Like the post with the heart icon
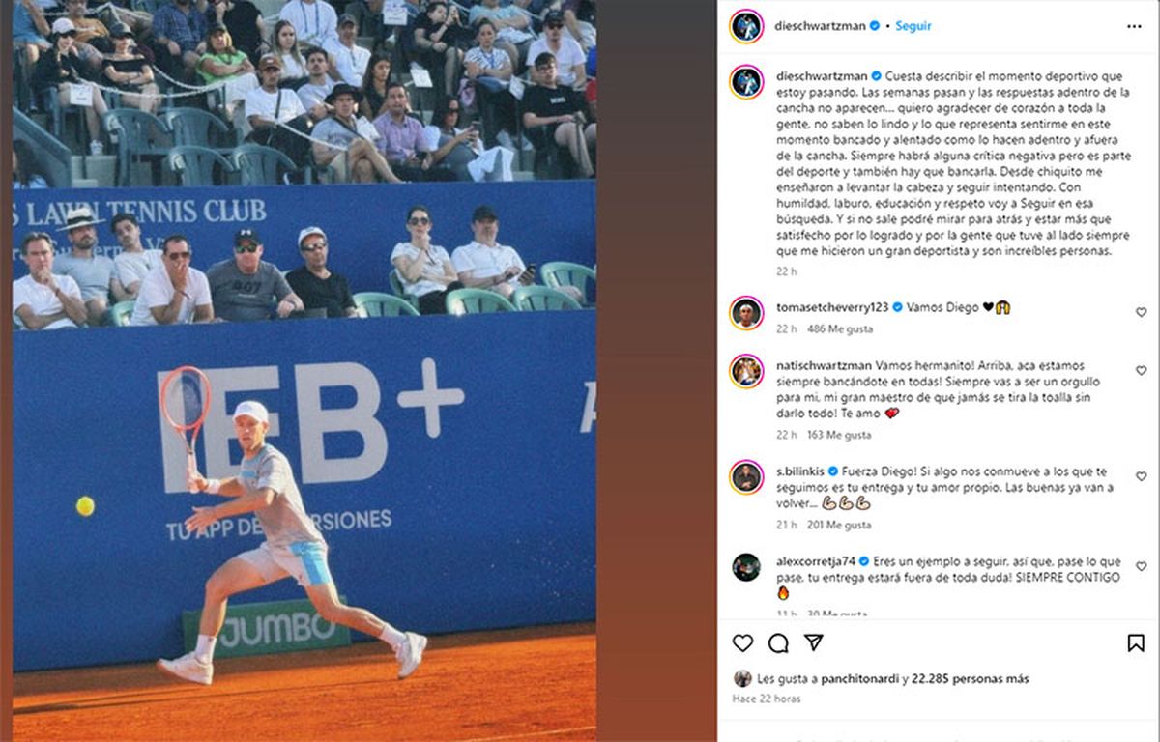 click(x=742, y=643)
